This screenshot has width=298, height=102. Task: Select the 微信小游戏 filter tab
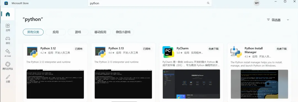click(123, 32)
